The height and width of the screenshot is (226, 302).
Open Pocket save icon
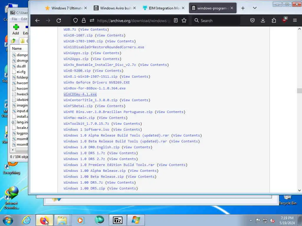[x=252, y=20]
